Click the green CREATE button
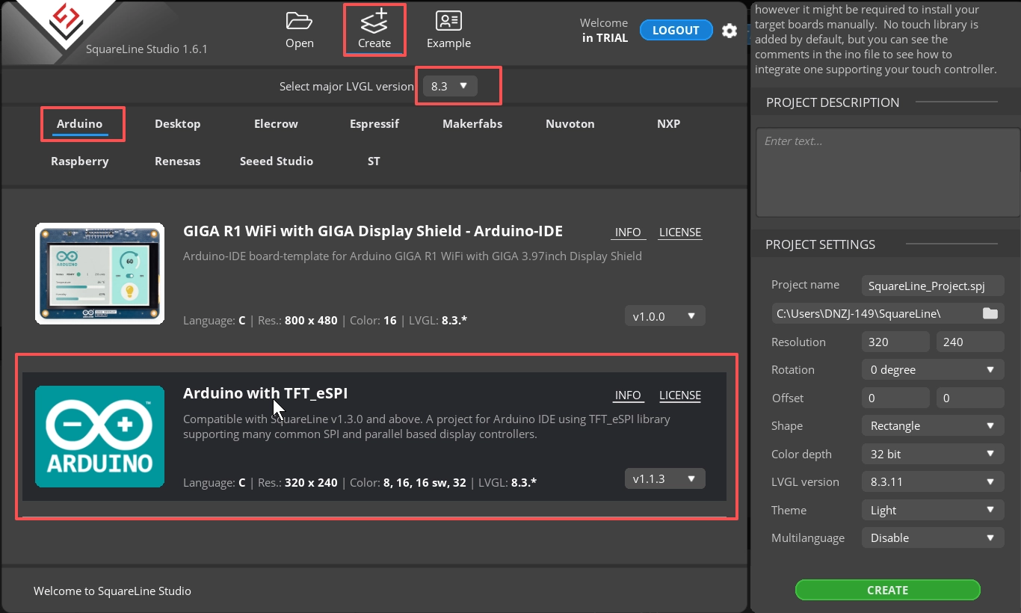 coord(887,590)
